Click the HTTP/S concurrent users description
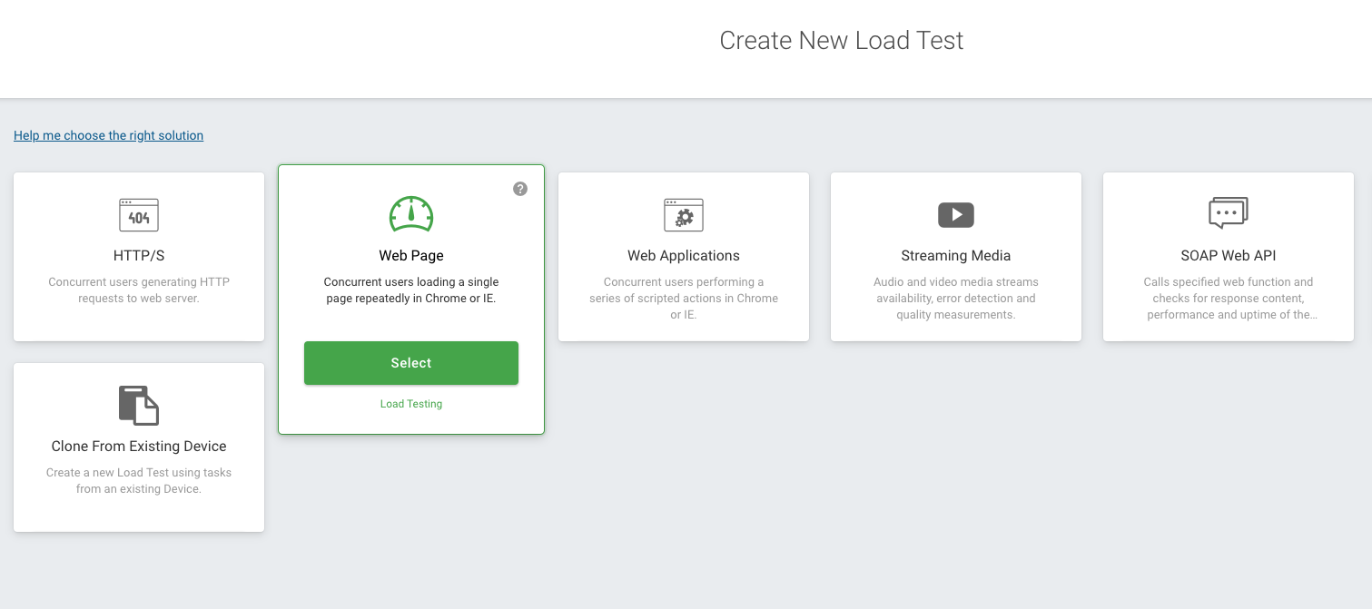1372x609 pixels. coord(139,290)
